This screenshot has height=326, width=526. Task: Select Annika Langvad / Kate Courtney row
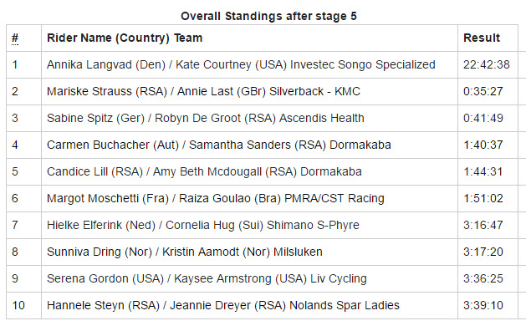point(262,64)
